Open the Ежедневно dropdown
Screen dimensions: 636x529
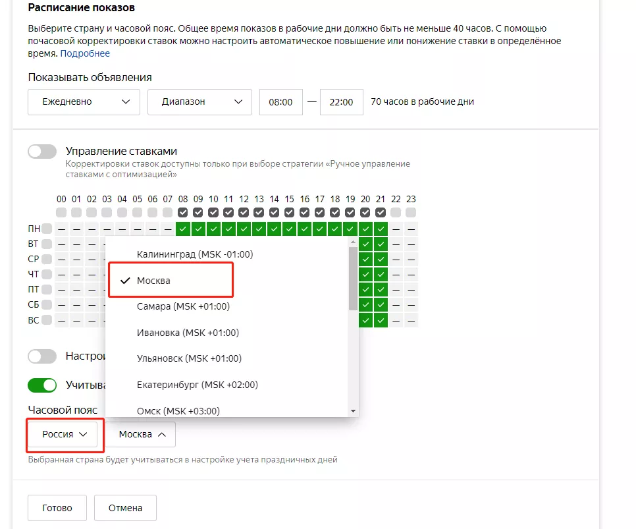click(84, 102)
